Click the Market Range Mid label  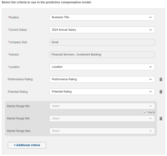click(18, 118)
